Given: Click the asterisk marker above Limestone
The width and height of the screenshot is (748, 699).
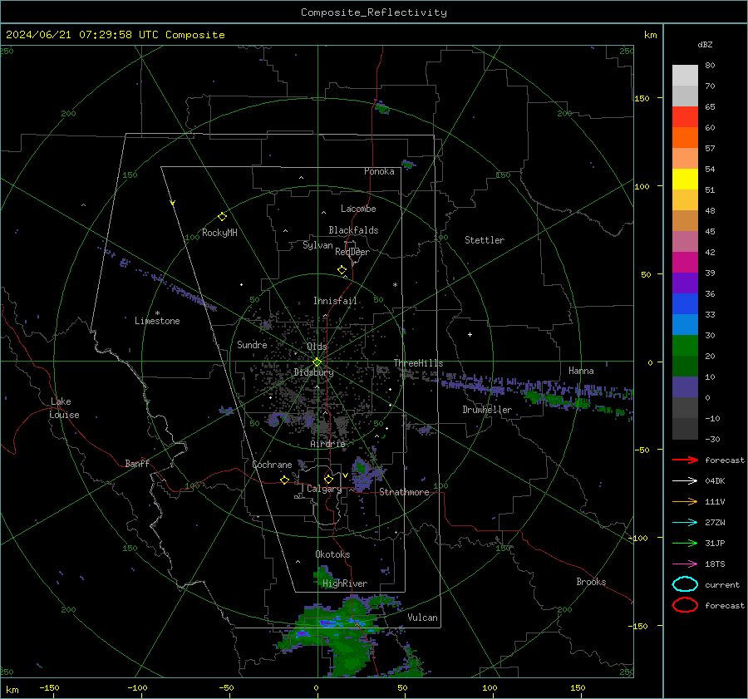Looking at the screenshot, I should coord(157,313).
